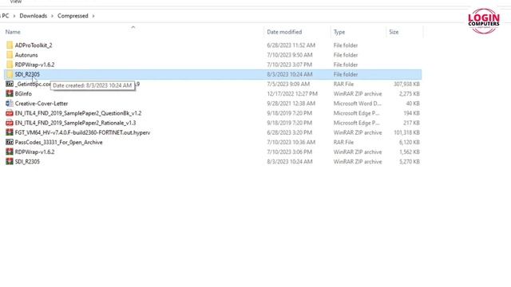
Task: Click the 307,938 KB size cell
Action: (406, 84)
